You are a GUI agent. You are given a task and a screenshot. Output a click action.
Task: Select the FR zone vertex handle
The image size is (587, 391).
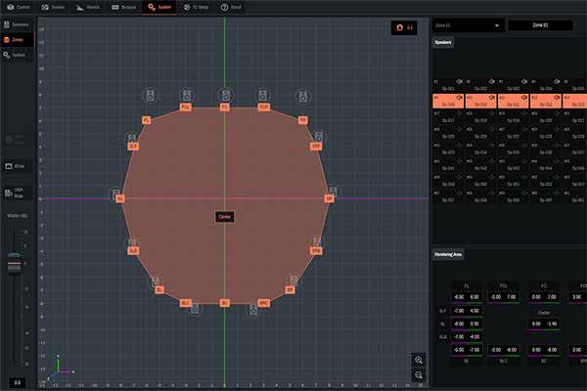coord(303,120)
